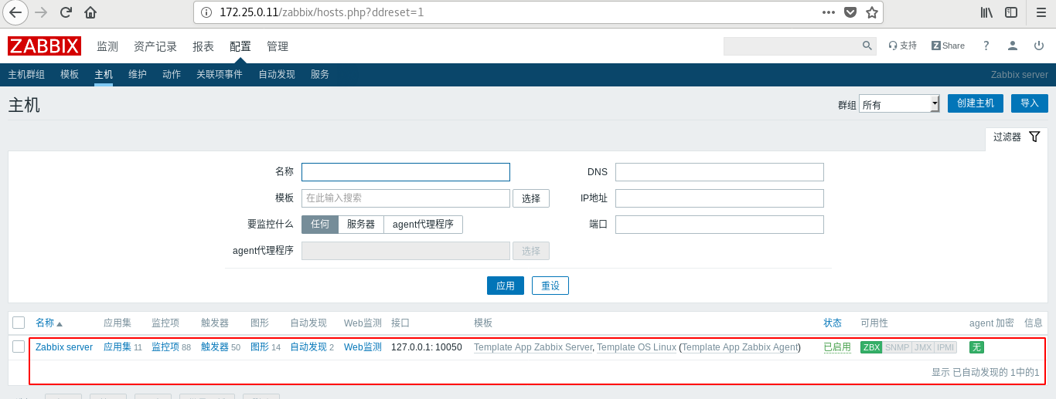Click the ZABBIX logo

[44, 46]
